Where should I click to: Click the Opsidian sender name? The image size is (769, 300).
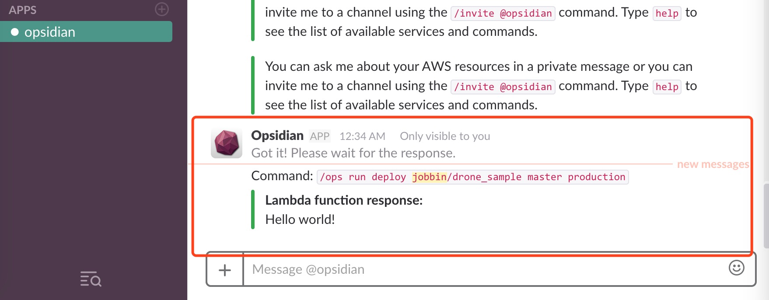[x=277, y=136]
